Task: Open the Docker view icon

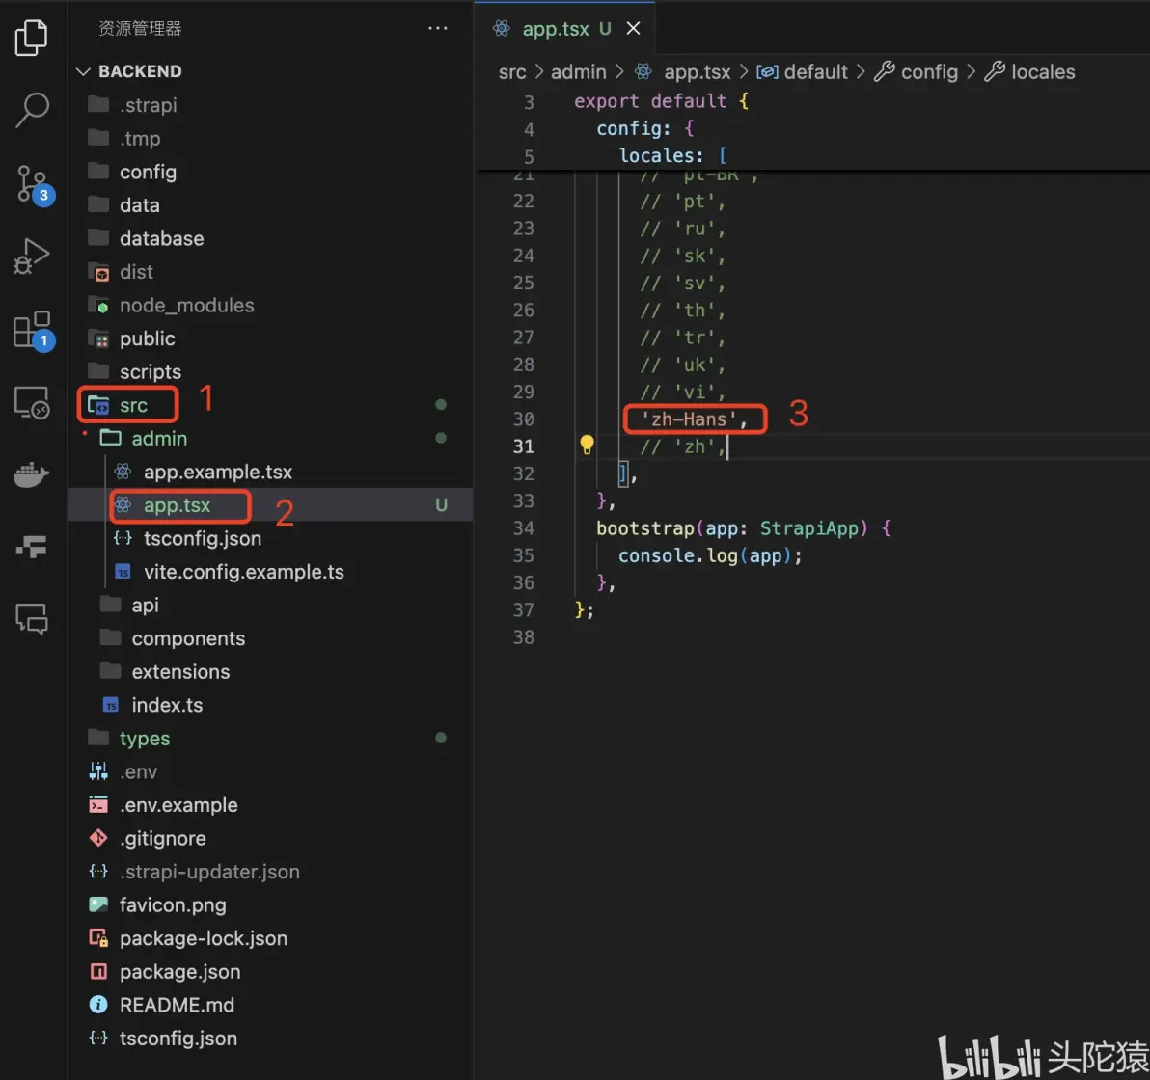Action: point(32,476)
